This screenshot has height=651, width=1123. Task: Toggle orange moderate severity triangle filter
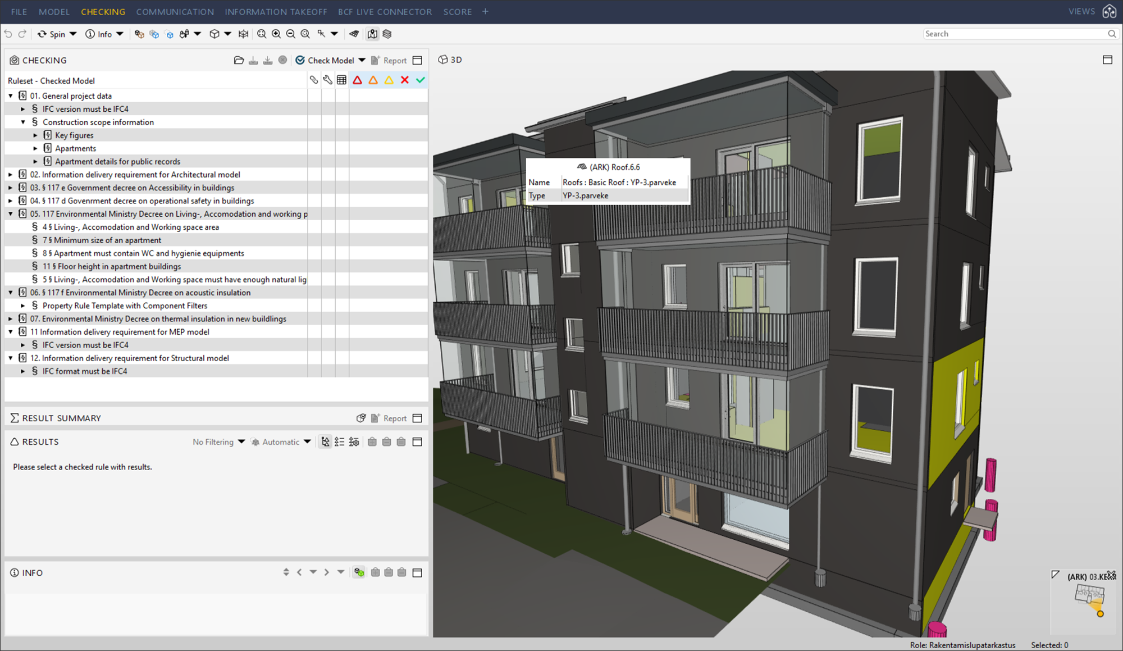coord(373,80)
